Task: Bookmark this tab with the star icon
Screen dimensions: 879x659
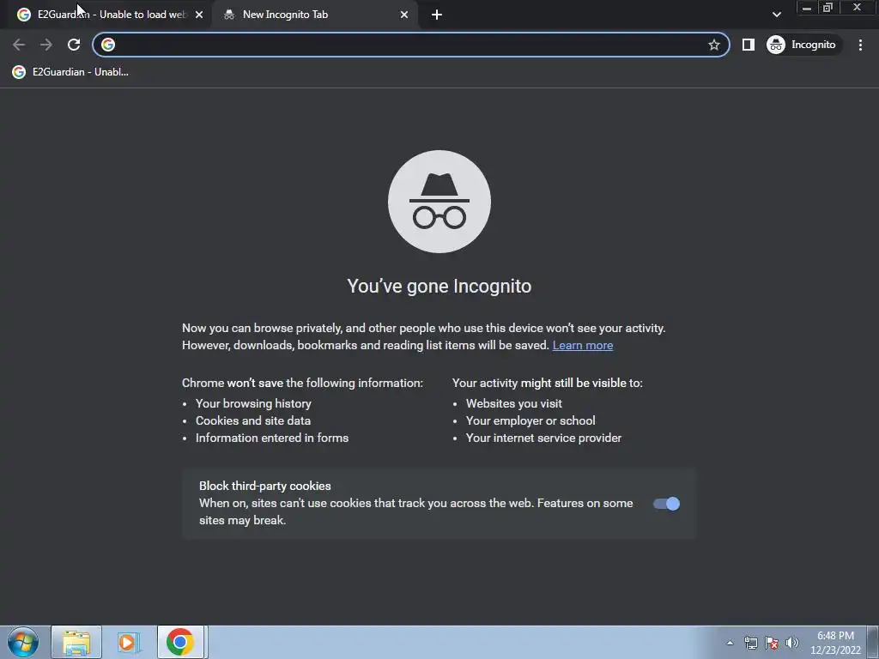Action: (x=713, y=45)
